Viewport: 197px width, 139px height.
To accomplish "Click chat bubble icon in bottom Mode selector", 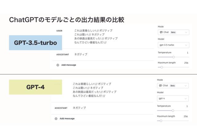I will pyautogui.click(x=160, y=85).
